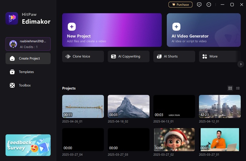Click the Purchase button
246x161 pixels.
point(180,5)
